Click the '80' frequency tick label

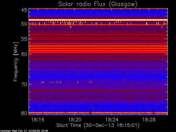24,113
